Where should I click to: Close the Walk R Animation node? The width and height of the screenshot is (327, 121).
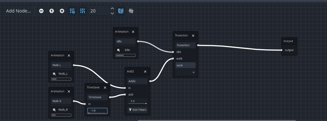click(x=69, y=91)
